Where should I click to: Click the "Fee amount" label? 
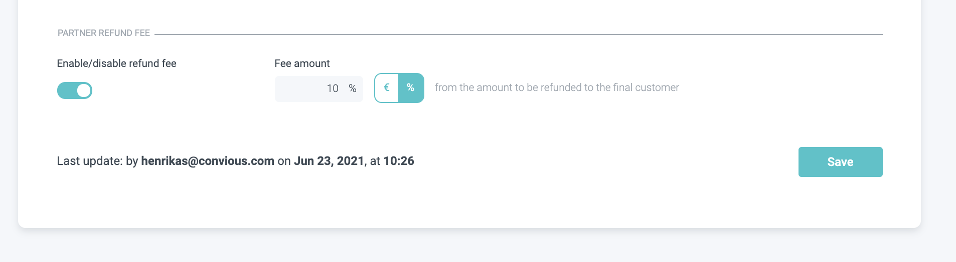[302, 63]
